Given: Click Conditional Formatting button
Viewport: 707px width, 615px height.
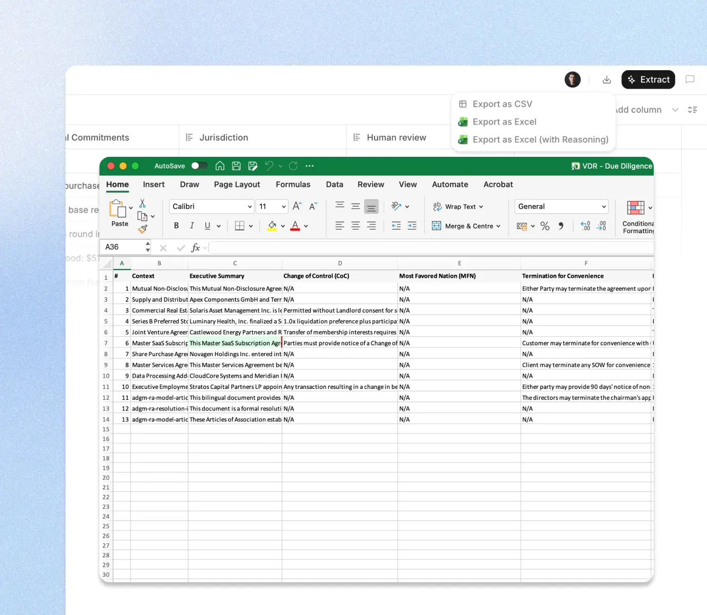Looking at the screenshot, I should click(638, 217).
